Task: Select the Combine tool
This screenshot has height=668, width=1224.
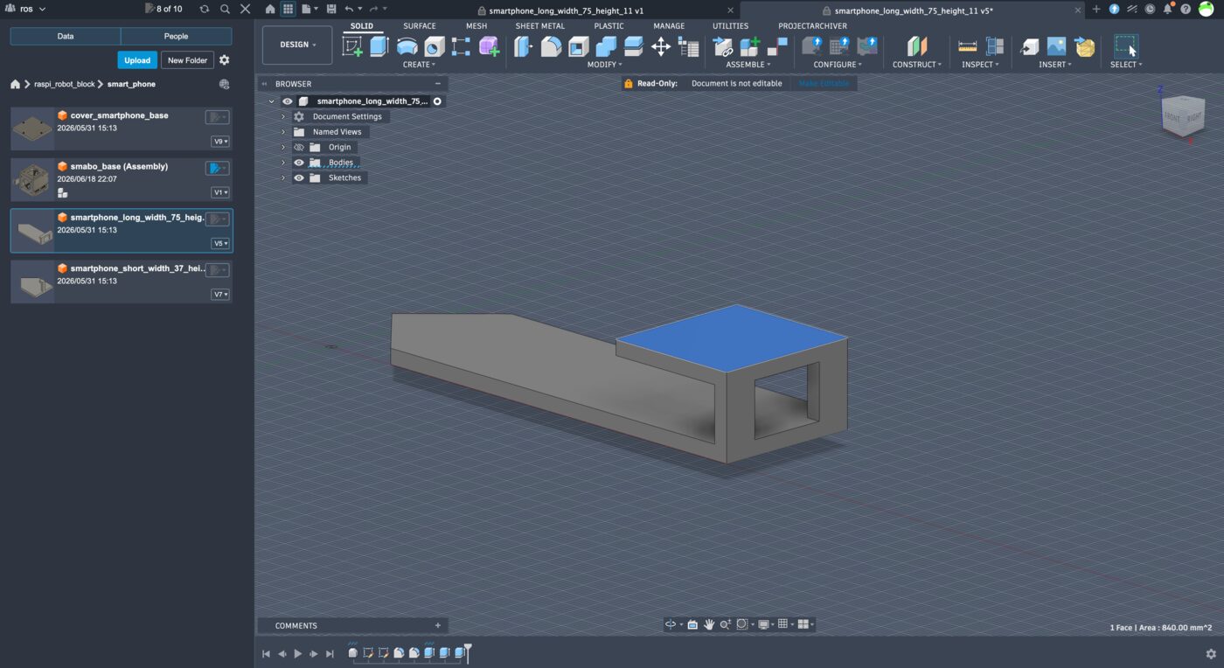Action: 606,46
